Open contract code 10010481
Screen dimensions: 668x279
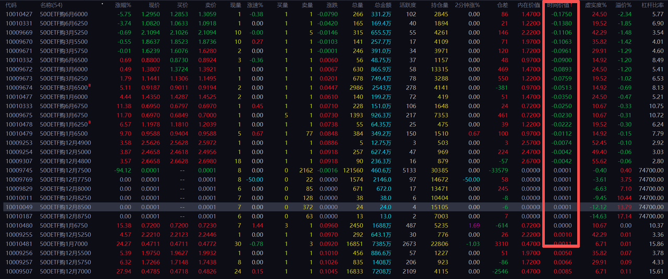pos(19,244)
